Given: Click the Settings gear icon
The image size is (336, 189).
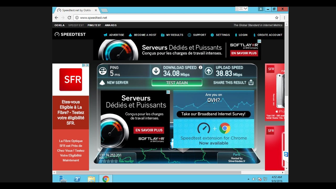Looking at the screenshot, I should 212,35.
